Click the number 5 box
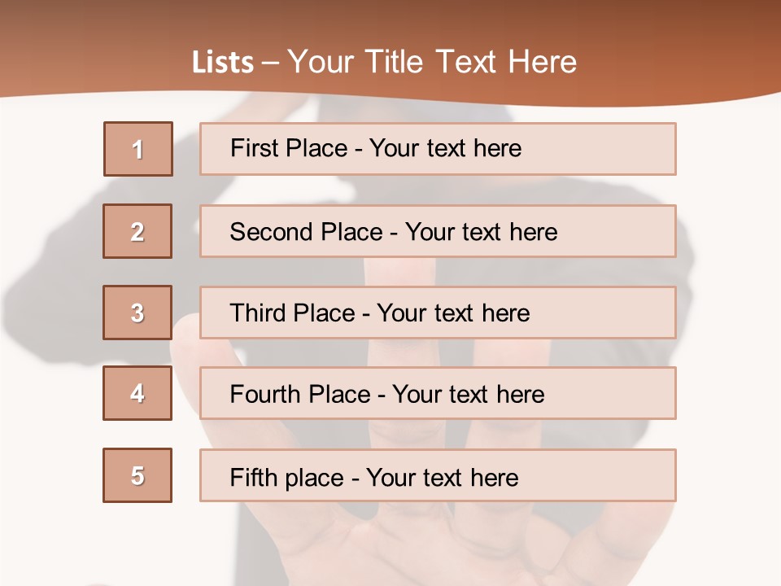 [x=137, y=475]
